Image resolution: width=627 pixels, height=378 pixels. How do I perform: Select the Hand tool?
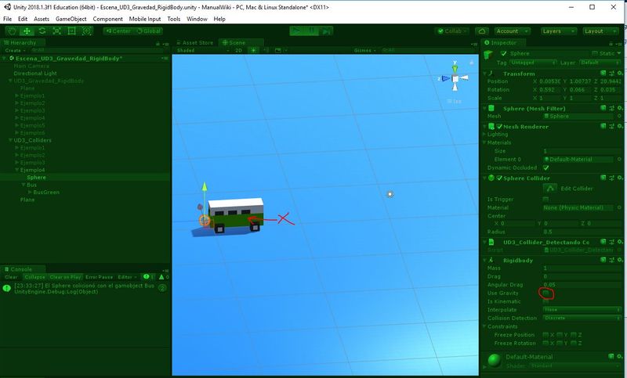pos(12,31)
